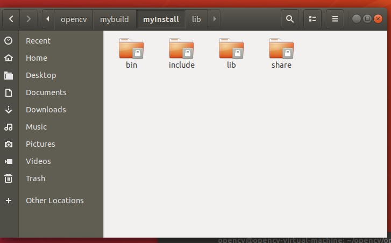Image resolution: width=391 pixels, height=243 pixels.
Task: Open the search magnifier
Action: (x=290, y=19)
